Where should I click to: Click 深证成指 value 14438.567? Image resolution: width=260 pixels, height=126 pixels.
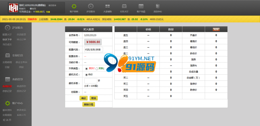tap(120, 19)
